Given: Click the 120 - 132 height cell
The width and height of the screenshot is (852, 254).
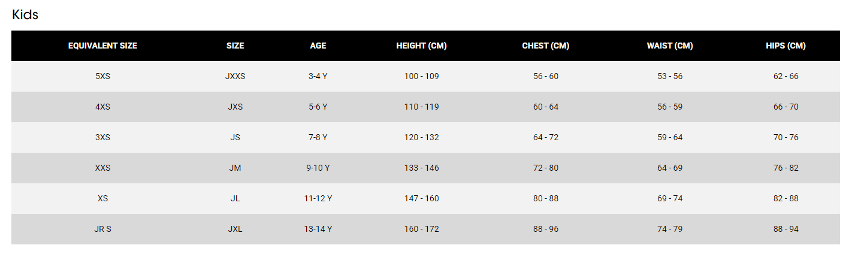Looking at the screenshot, I should coord(421,137).
